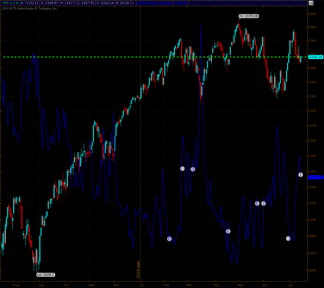The image size is (324, 288).
Task: Select the first white marker in late February
Action: [x=182, y=169]
